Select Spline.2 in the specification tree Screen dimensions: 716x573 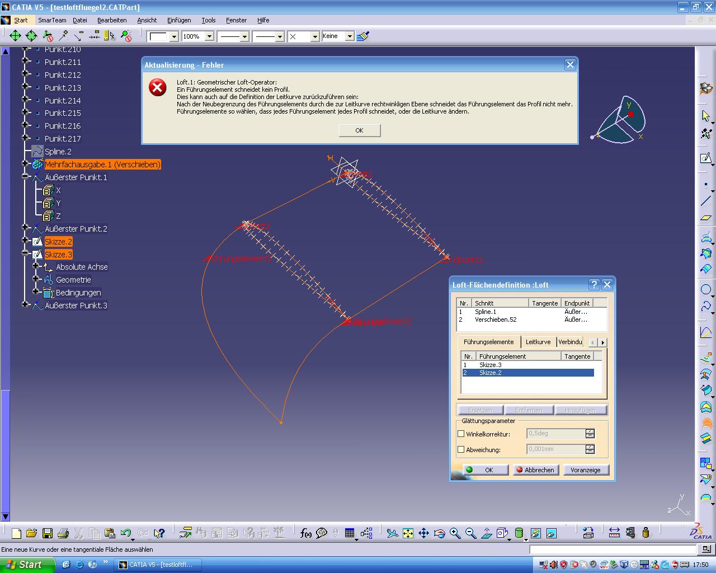58,152
